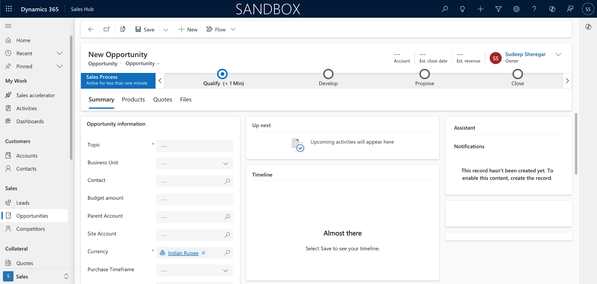
Task: Click the help question mark icon
Action: coord(534,9)
